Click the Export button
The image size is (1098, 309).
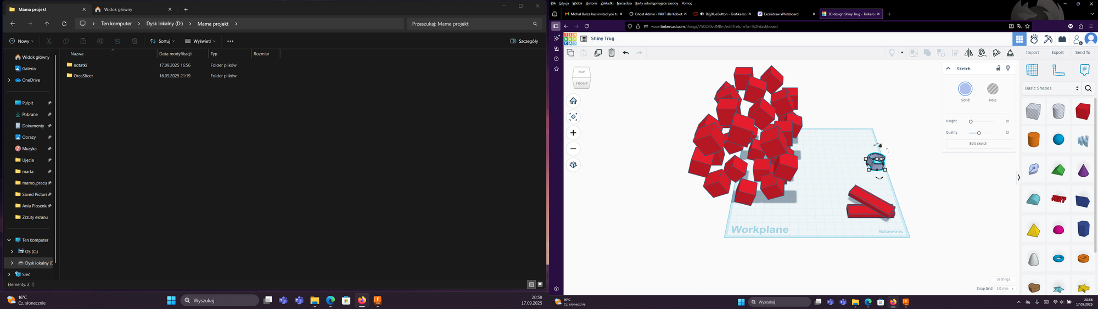(1057, 53)
